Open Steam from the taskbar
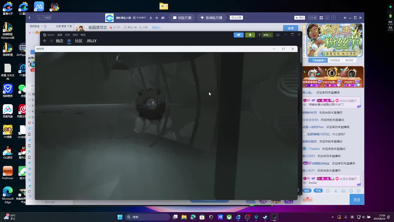Image resolution: width=394 pixels, height=222 pixels. pyautogui.click(x=265, y=217)
